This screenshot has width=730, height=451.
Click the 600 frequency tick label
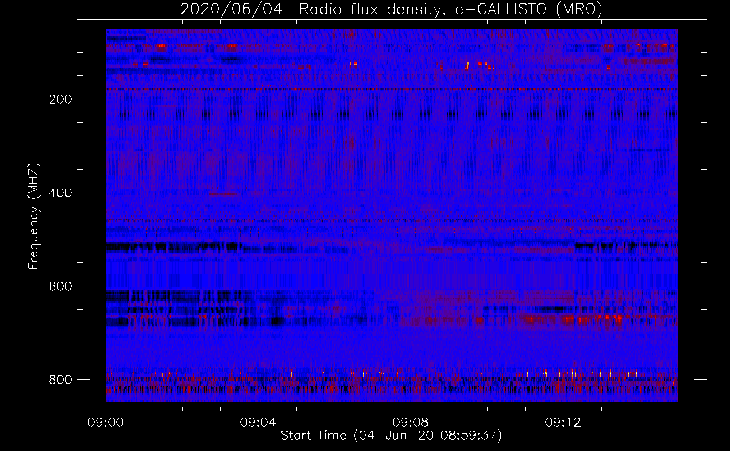coord(60,286)
